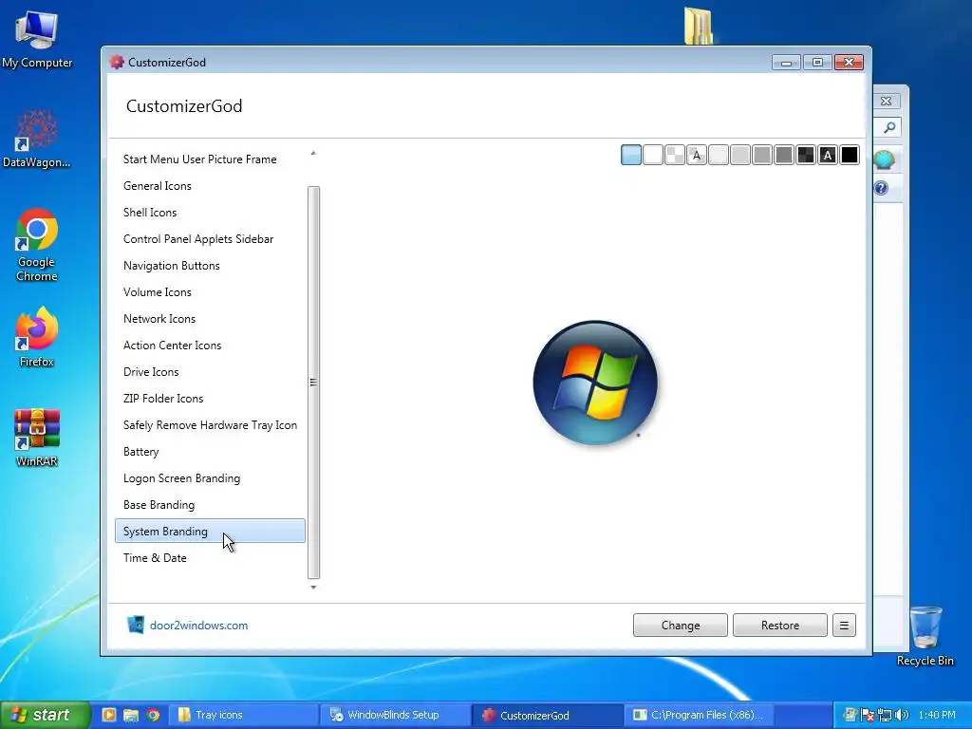
Task: Select General Icons category
Action: 210,186
